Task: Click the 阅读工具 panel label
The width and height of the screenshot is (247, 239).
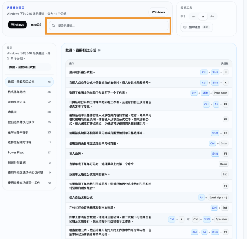Action: click(186, 7)
